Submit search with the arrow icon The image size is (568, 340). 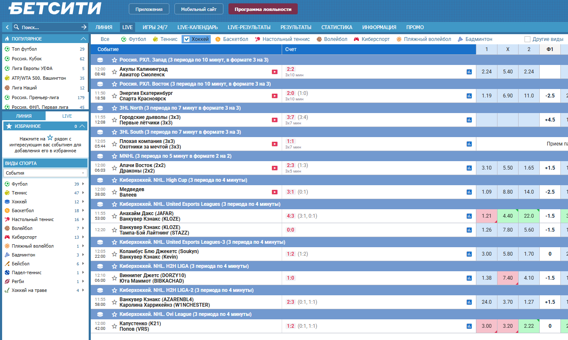[x=84, y=27]
